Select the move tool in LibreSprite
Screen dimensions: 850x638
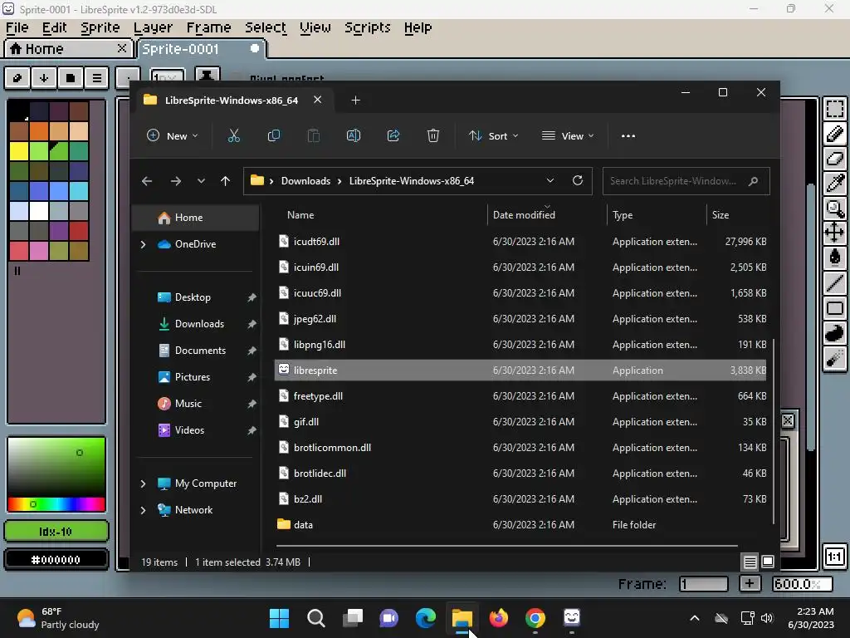click(835, 233)
